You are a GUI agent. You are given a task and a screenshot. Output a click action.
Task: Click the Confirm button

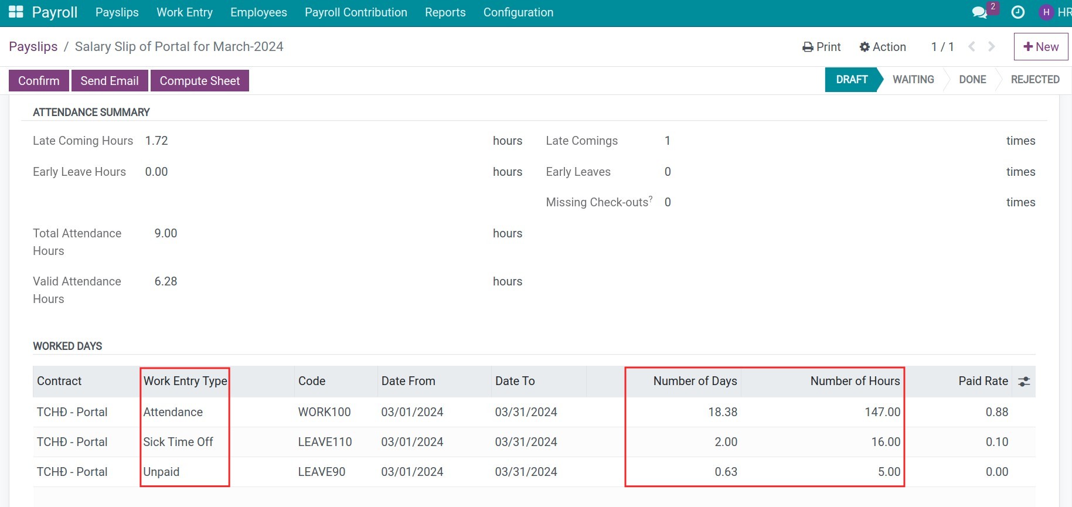pyautogui.click(x=39, y=81)
